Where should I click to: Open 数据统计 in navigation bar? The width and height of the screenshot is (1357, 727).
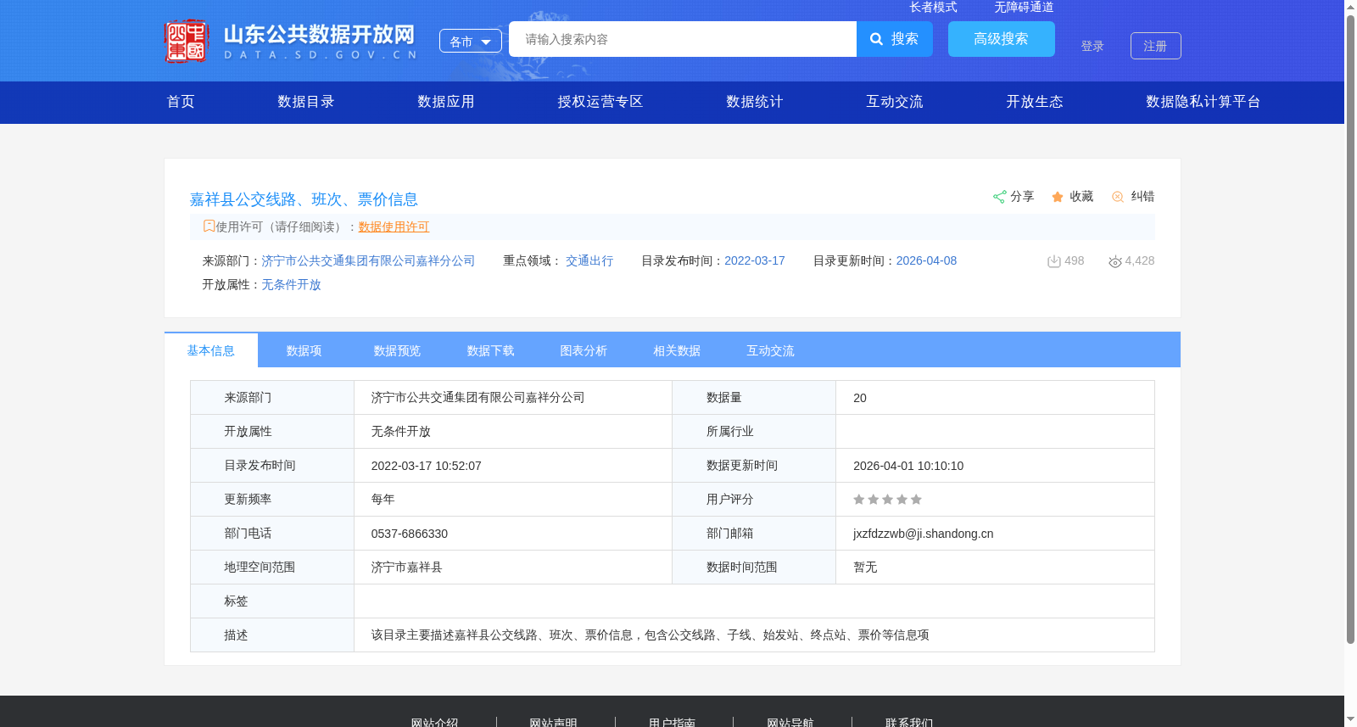755,102
